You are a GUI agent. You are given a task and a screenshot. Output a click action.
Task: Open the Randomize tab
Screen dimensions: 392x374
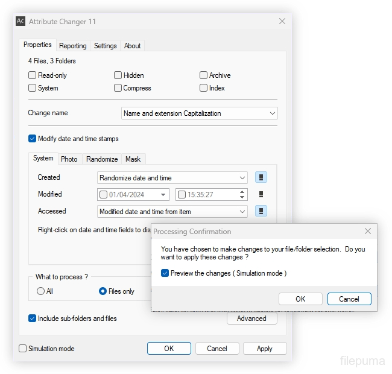pyautogui.click(x=102, y=159)
